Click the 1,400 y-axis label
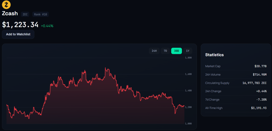 188,91
